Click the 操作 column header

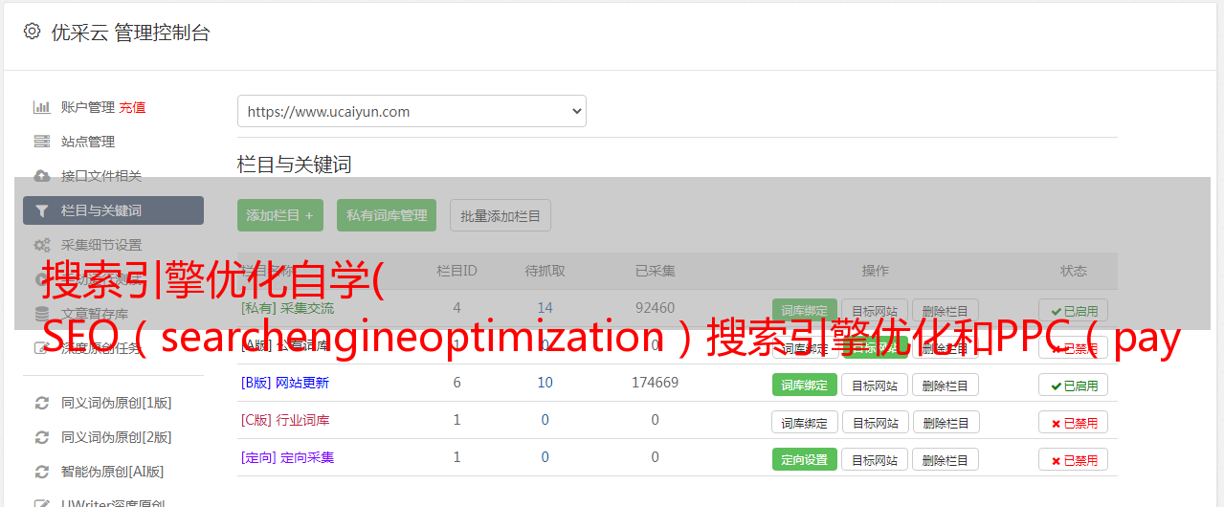875,271
